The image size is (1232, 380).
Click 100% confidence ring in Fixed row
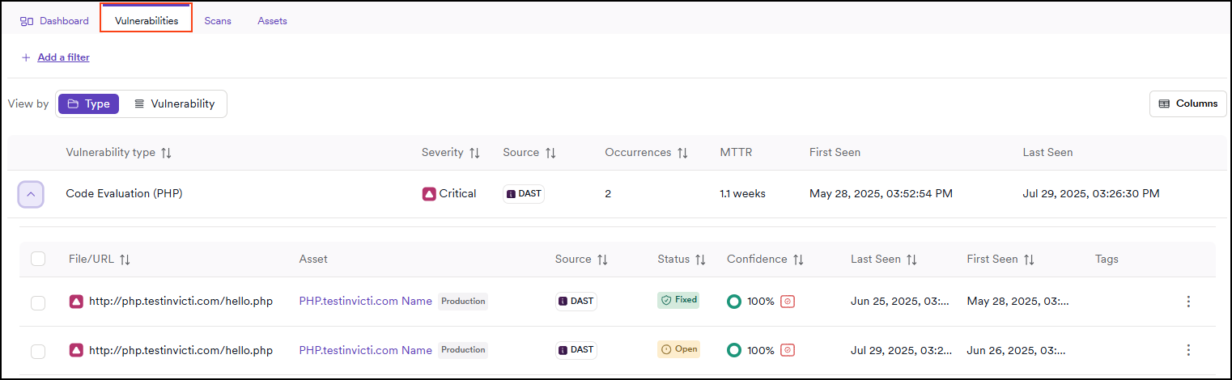[x=734, y=302]
